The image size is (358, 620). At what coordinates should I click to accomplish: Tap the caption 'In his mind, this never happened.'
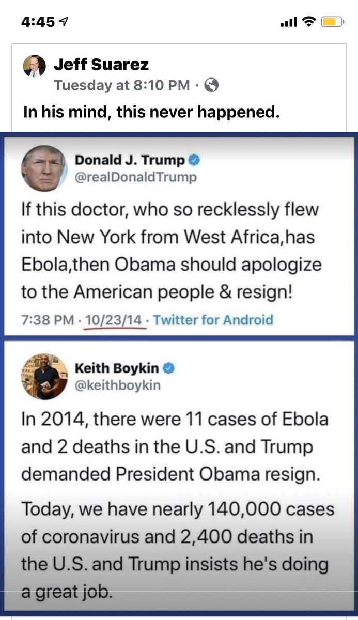tap(151, 112)
